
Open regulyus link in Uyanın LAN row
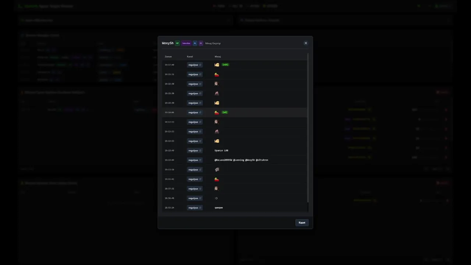tap(195, 151)
